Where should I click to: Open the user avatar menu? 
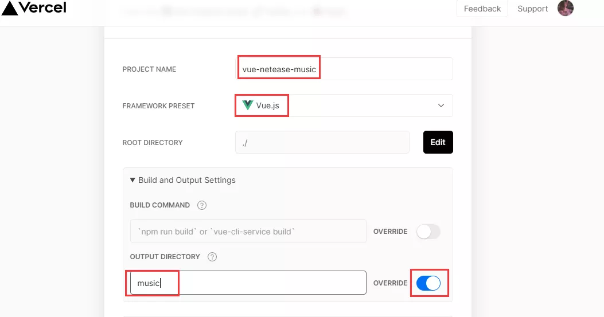point(565,7)
